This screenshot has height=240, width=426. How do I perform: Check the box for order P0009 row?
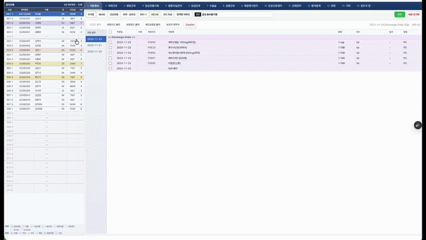110,43
